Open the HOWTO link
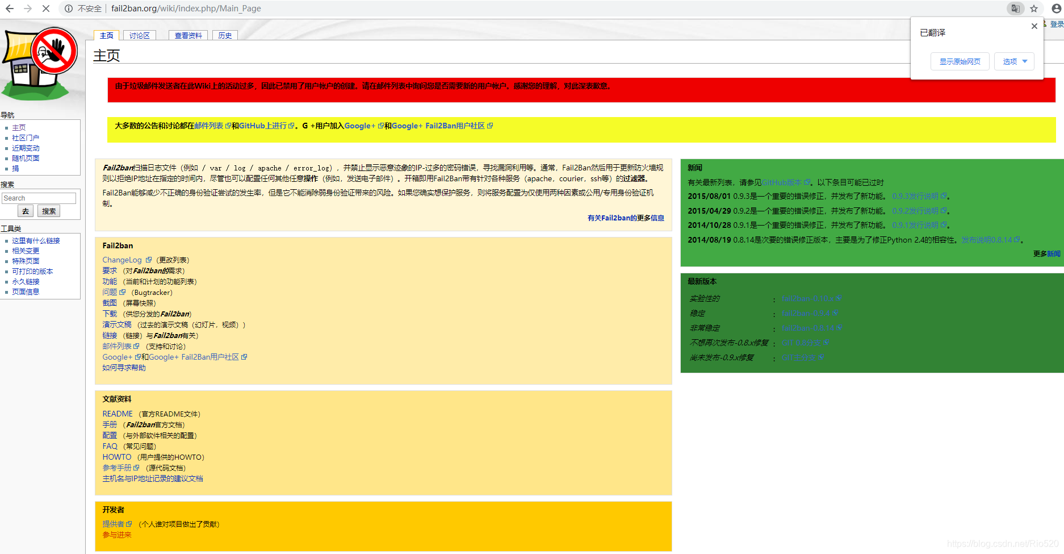 click(x=117, y=457)
